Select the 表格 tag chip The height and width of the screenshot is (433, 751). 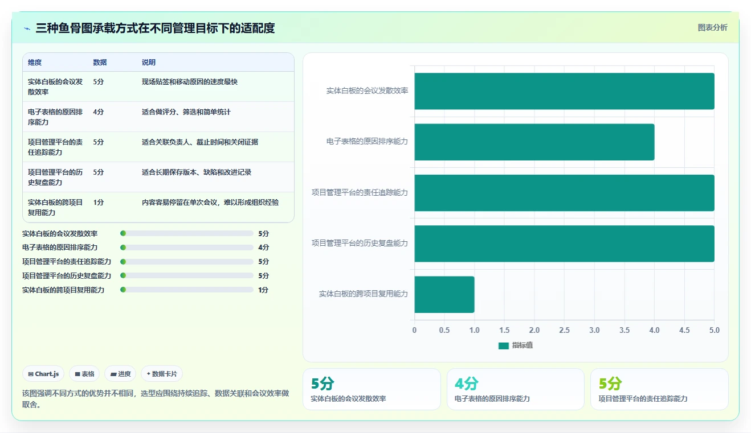pyautogui.click(x=84, y=374)
